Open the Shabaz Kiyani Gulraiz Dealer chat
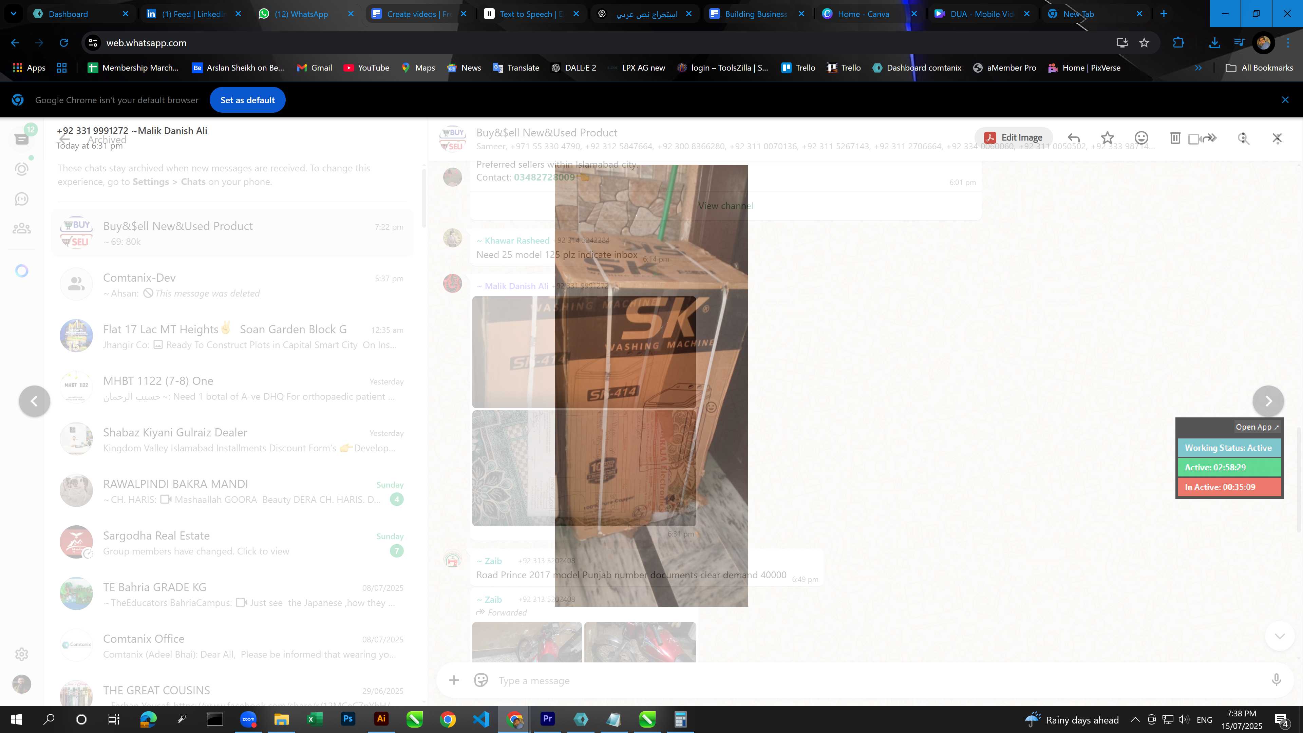The image size is (1303, 733). [232, 439]
